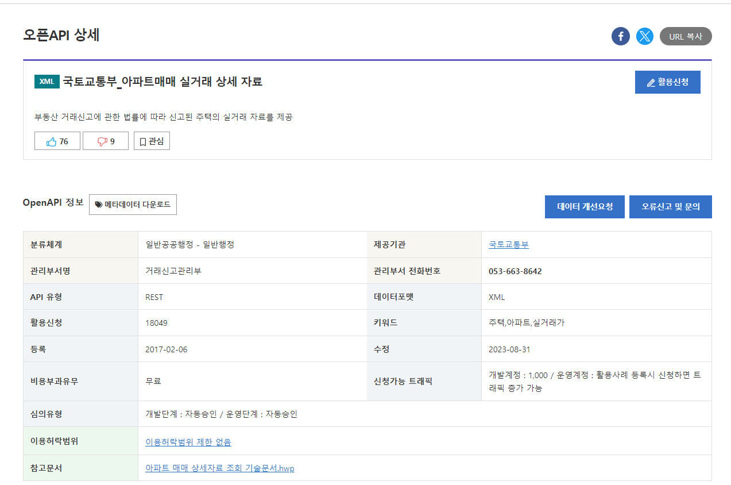Click the 제공기관 header cell
This screenshot has width=731, height=485.
[x=424, y=244]
